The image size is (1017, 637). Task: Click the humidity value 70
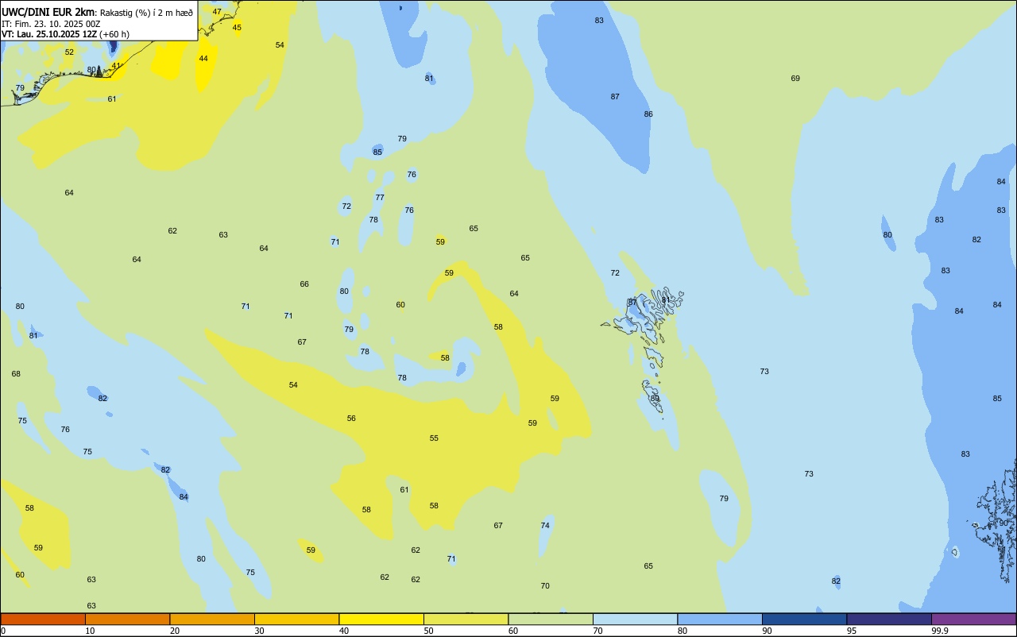(x=545, y=586)
